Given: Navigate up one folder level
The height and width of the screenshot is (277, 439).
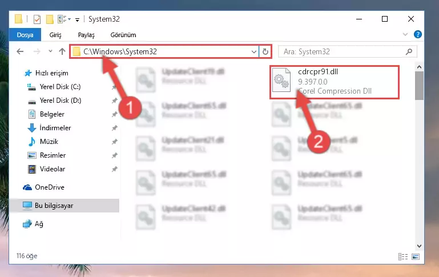Looking at the screenshot, I should 62,51.
